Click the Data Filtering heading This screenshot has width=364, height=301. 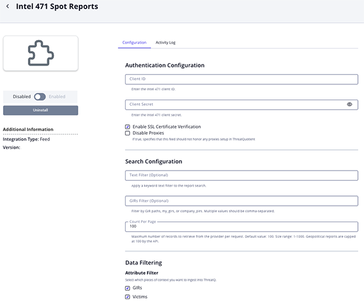(143, 263)
